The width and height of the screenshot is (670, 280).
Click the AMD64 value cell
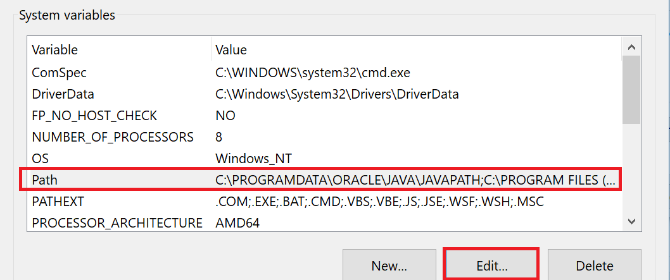237,223
